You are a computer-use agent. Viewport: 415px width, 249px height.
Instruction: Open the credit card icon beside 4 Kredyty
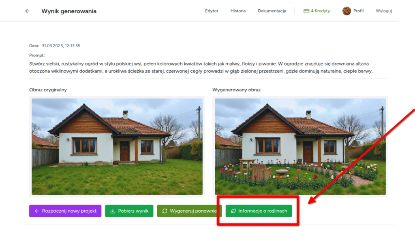point(306,11)
